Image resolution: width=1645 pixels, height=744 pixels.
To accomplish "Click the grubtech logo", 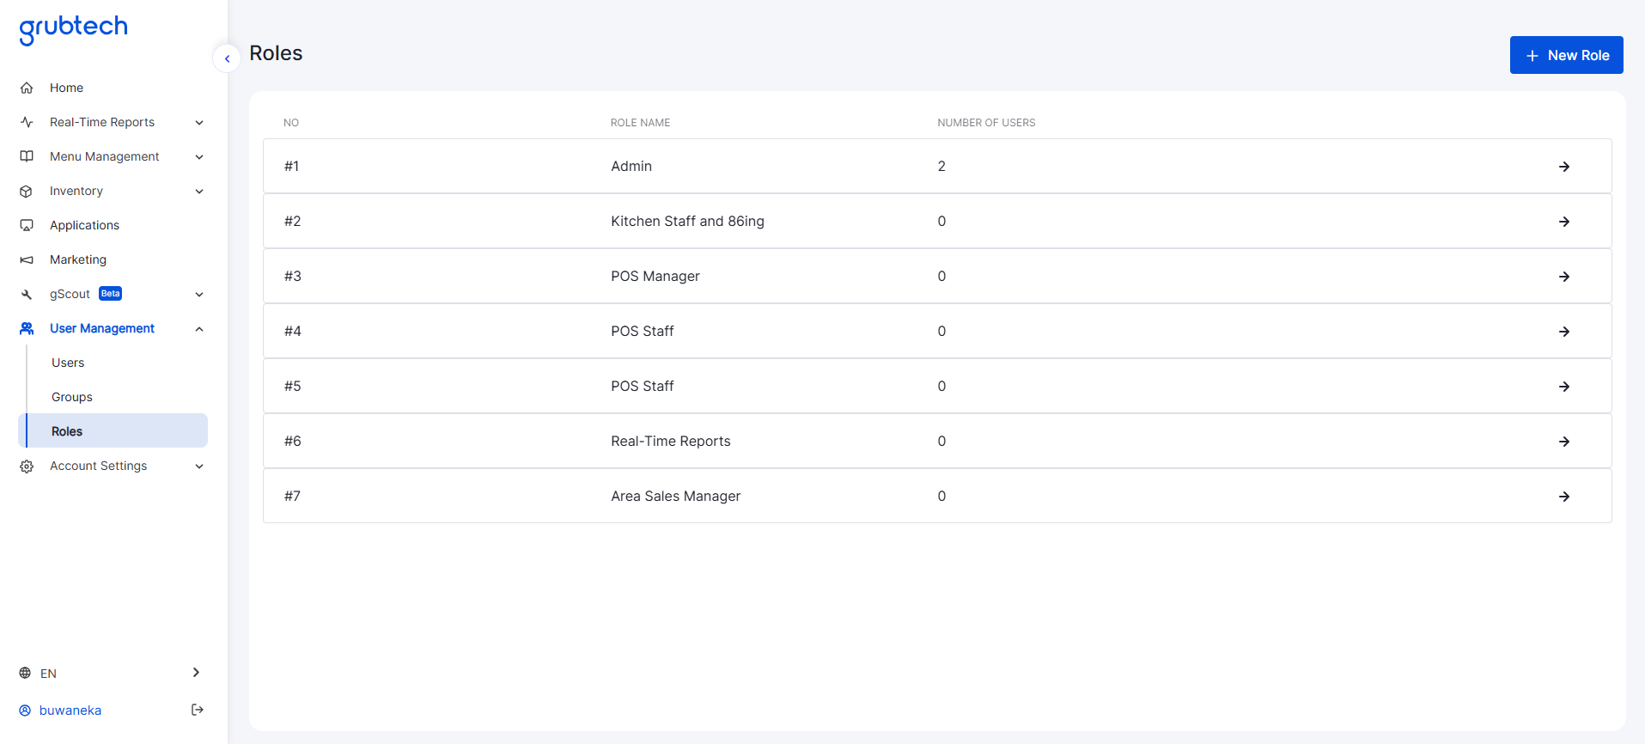I will (x=74, y=28).
